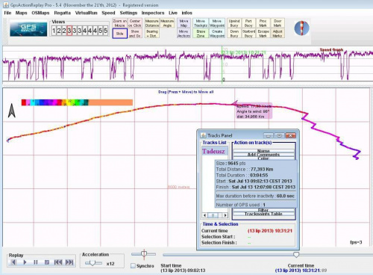This screenshot has width=373, height=275.
Task: Select Tadeusz track in Tracks List
Action: click(x=213, y=151)
